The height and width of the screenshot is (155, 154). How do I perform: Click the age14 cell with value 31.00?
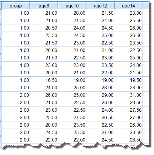(128, 95)
